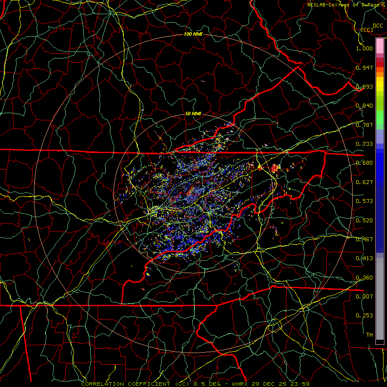Click the 1.000 scale value
387x387 pixels.
[364, 48]
